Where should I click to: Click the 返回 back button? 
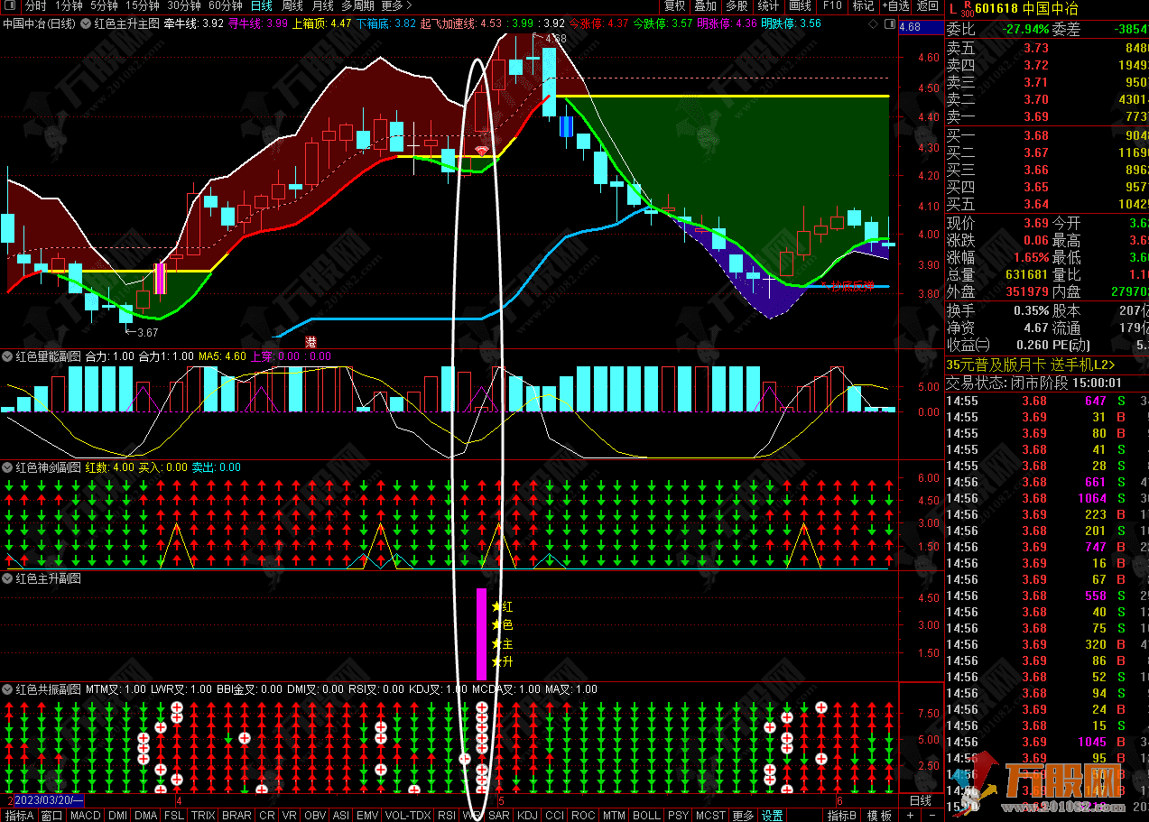point(927,5)
